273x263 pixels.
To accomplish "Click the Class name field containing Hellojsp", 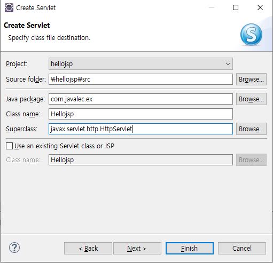I will coord(141,114).
